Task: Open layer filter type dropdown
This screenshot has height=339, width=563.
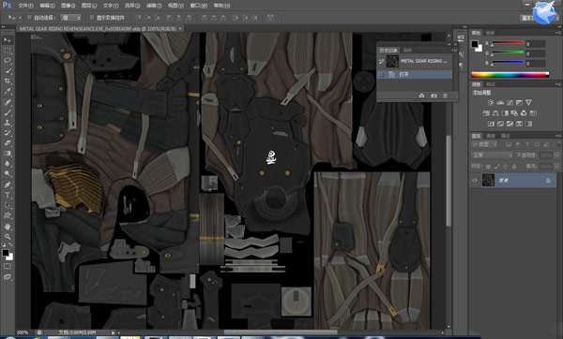Action: pyautogui.click(x=484, y=144)
